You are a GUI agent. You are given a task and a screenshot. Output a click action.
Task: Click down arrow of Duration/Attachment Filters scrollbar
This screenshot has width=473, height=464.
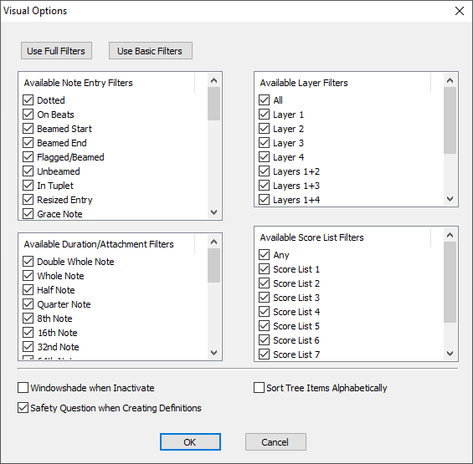pos(213,353)
